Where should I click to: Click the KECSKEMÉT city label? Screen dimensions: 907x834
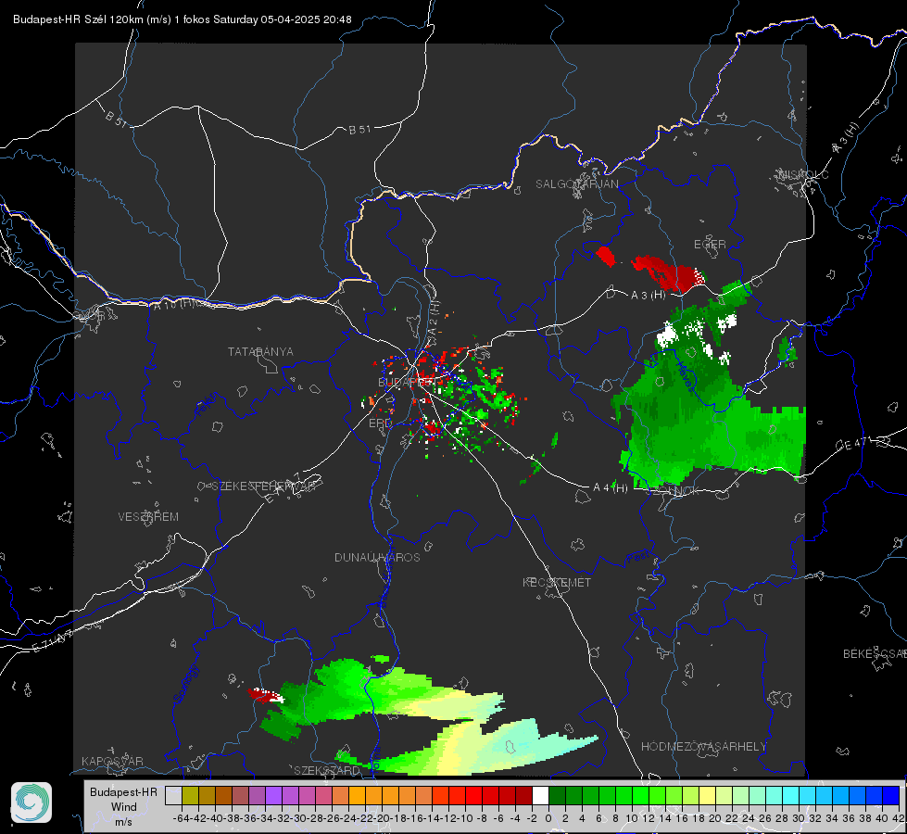click(x=557, y=582)
